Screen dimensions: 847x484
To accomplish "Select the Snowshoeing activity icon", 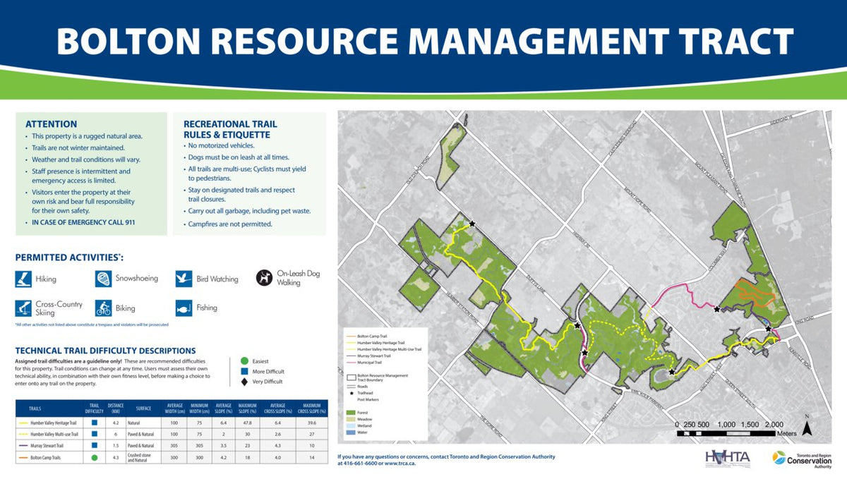I will point(103,279).
